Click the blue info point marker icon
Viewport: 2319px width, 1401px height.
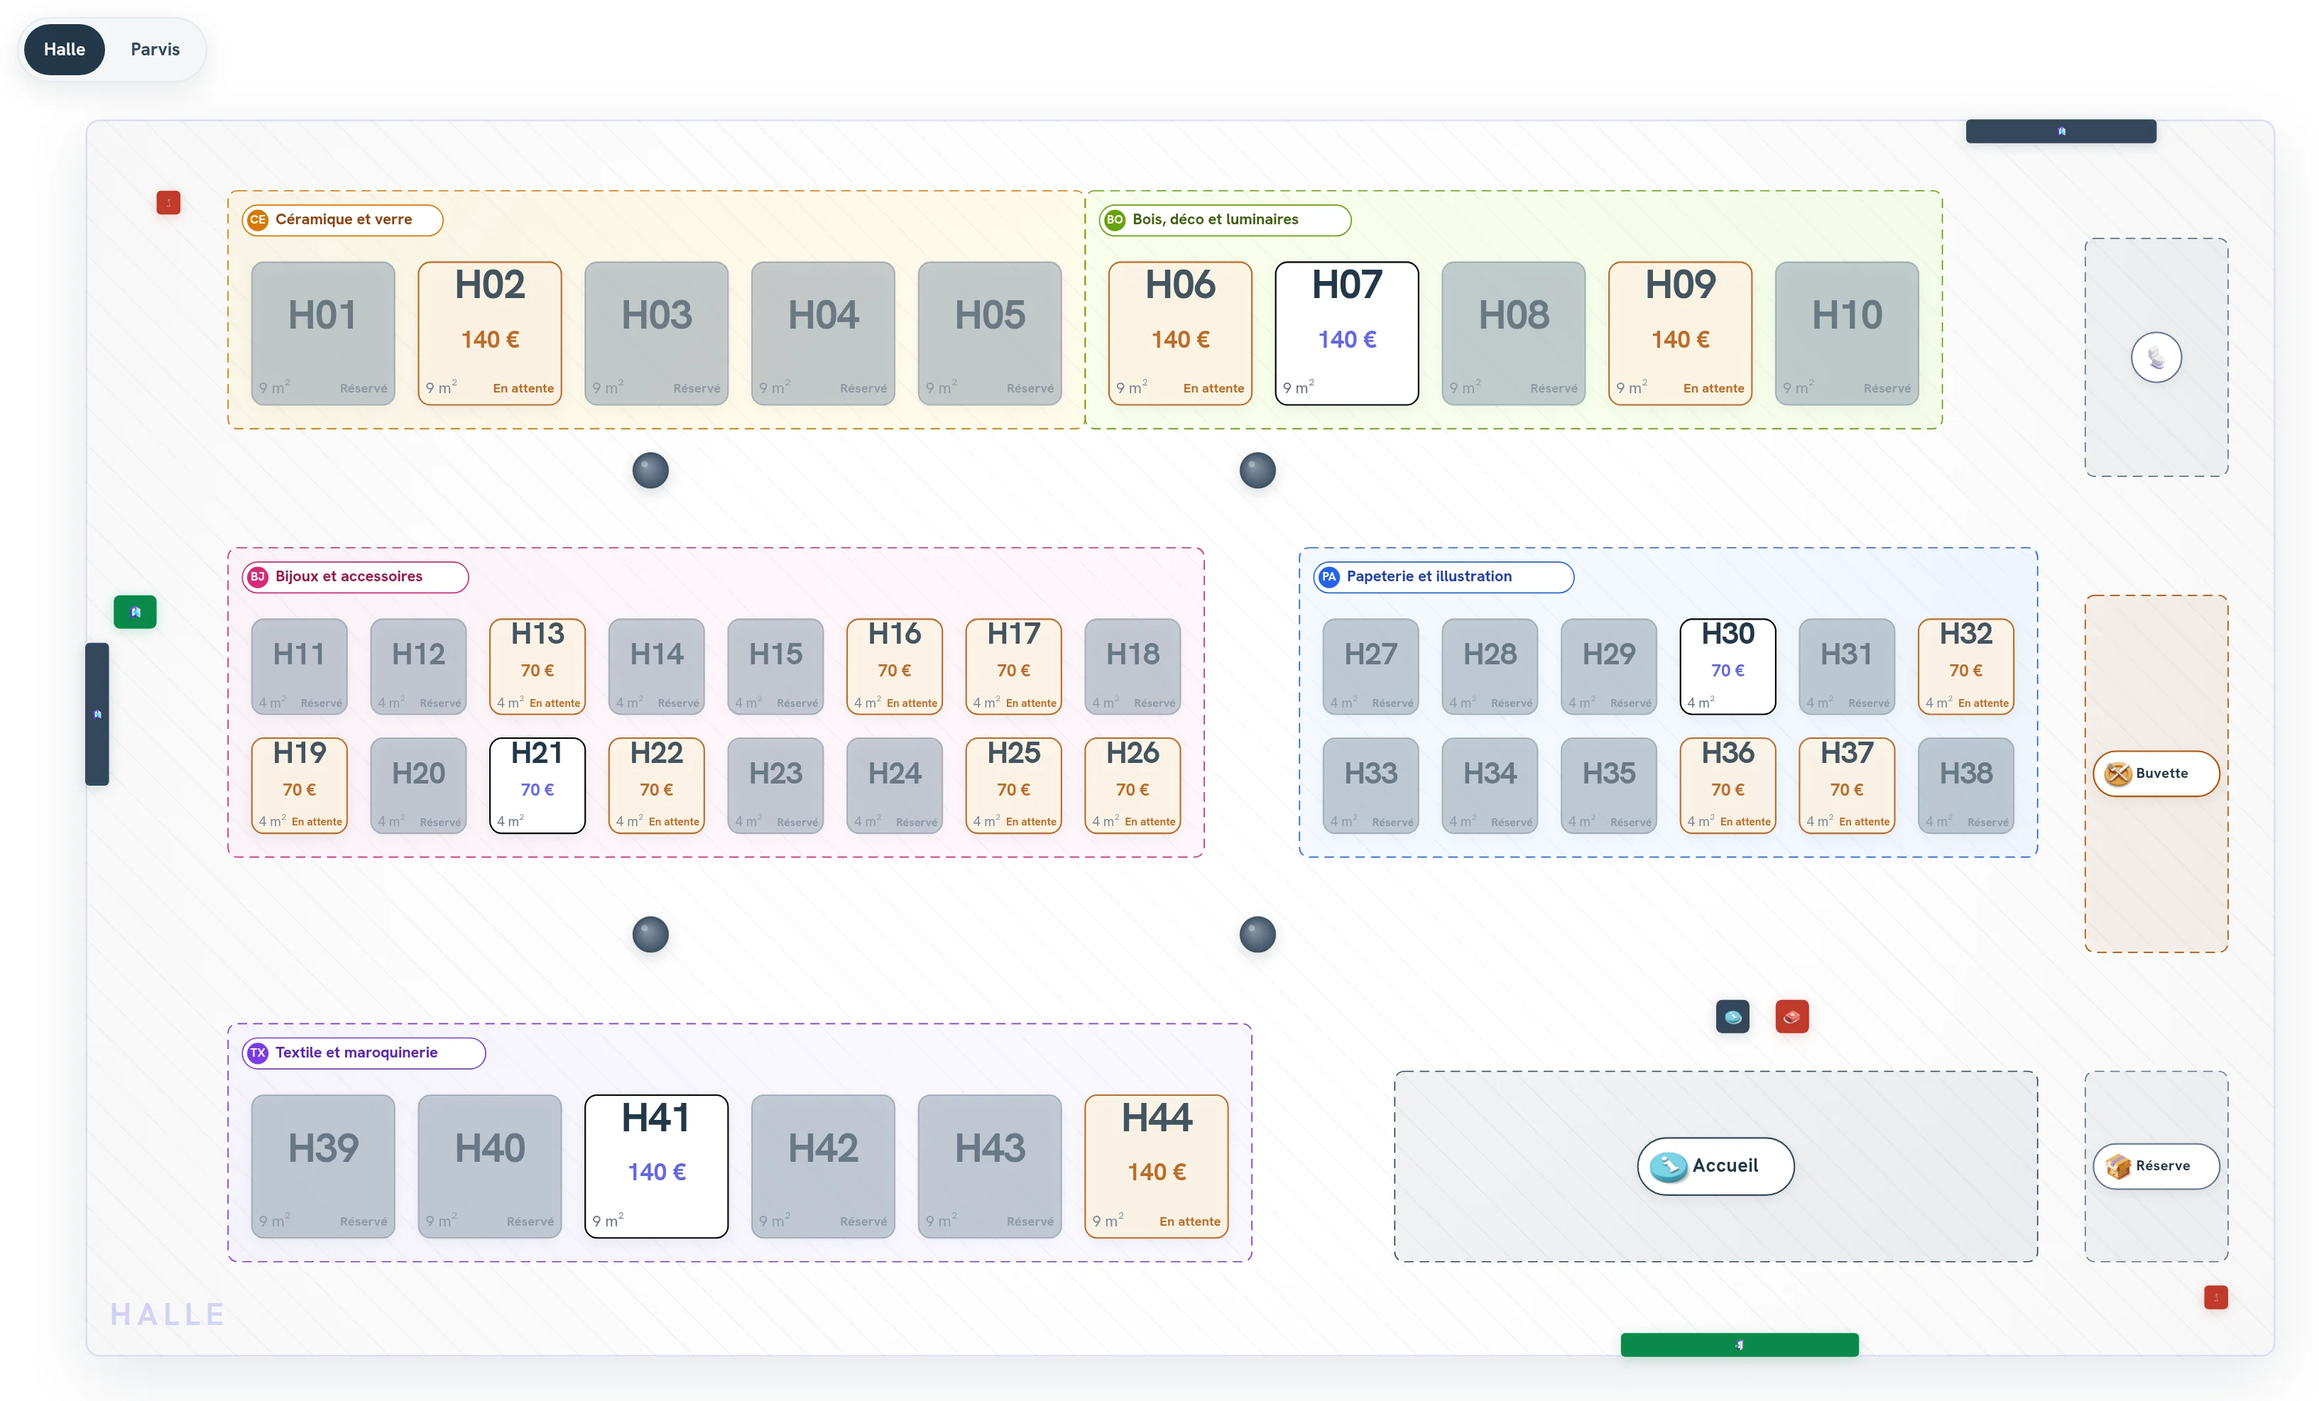(1732, 1016)
